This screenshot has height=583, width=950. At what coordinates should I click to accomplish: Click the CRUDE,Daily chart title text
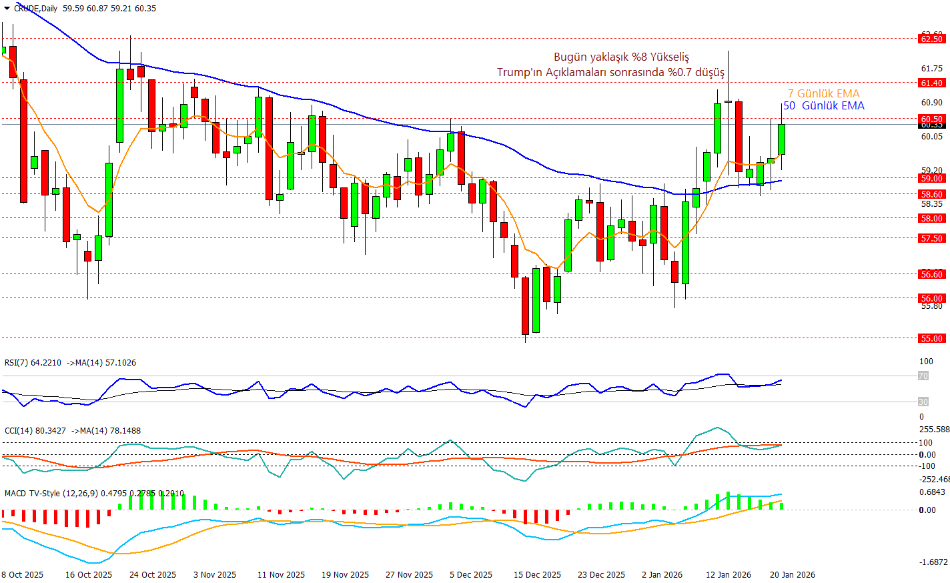coord(36,9)
